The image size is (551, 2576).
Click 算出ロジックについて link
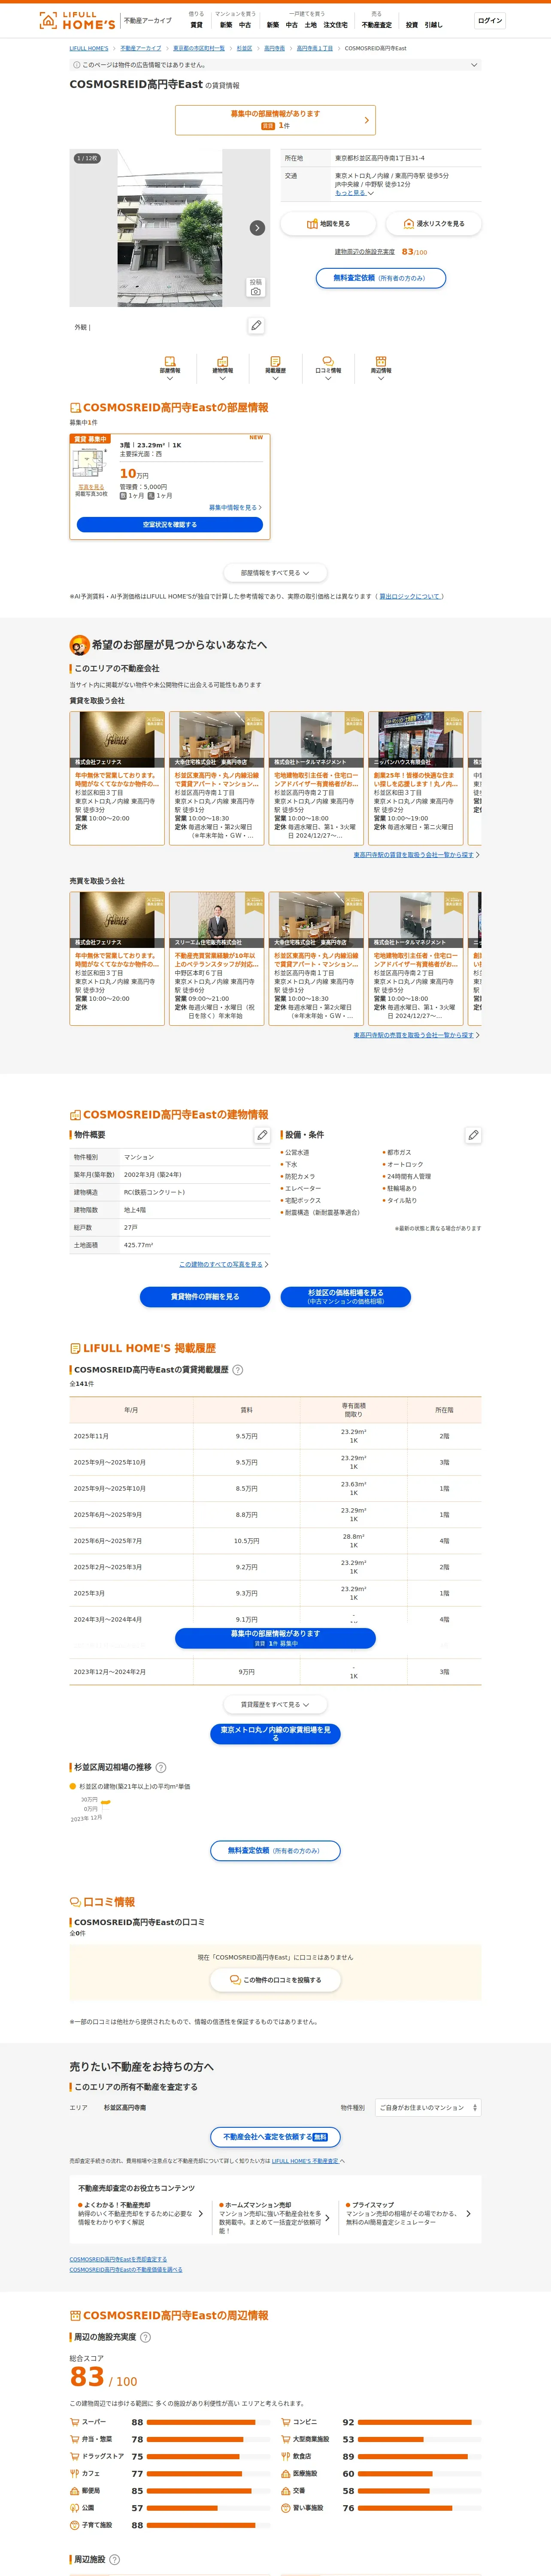tap(410, 596)
